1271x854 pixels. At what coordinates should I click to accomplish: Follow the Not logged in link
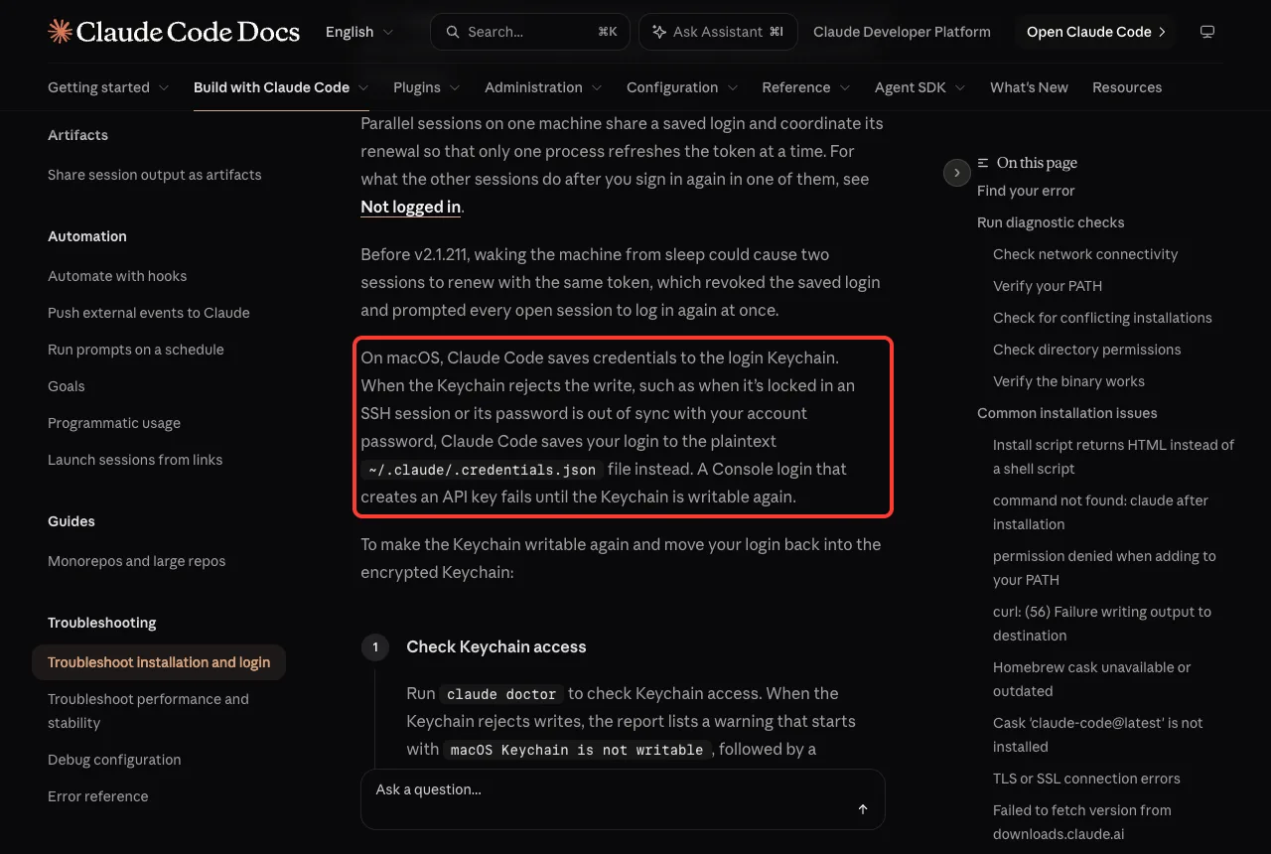click(x=410, y=207)
